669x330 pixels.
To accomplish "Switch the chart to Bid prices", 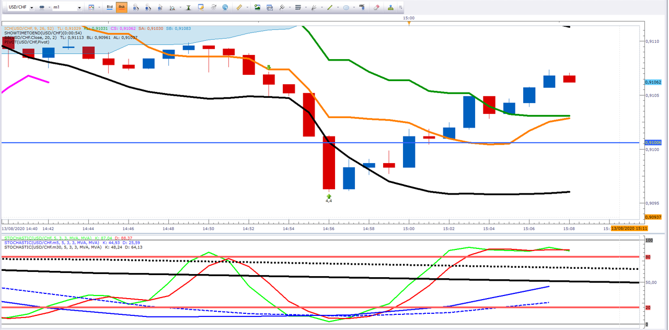I will point(109,7).
